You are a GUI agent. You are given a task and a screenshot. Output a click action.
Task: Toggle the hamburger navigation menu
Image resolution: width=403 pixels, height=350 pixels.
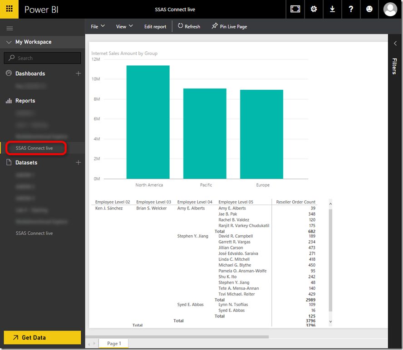click(10, 28)
